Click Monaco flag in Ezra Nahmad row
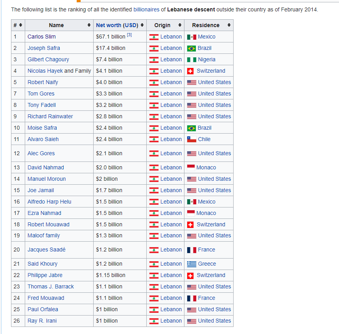Viewport: 339px width, 334px height. pos(191,213)
